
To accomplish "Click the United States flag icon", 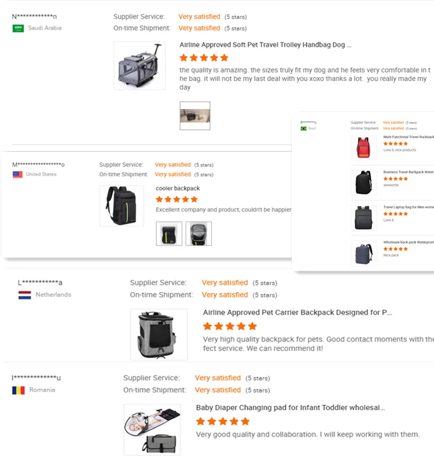I will point(18,174).
